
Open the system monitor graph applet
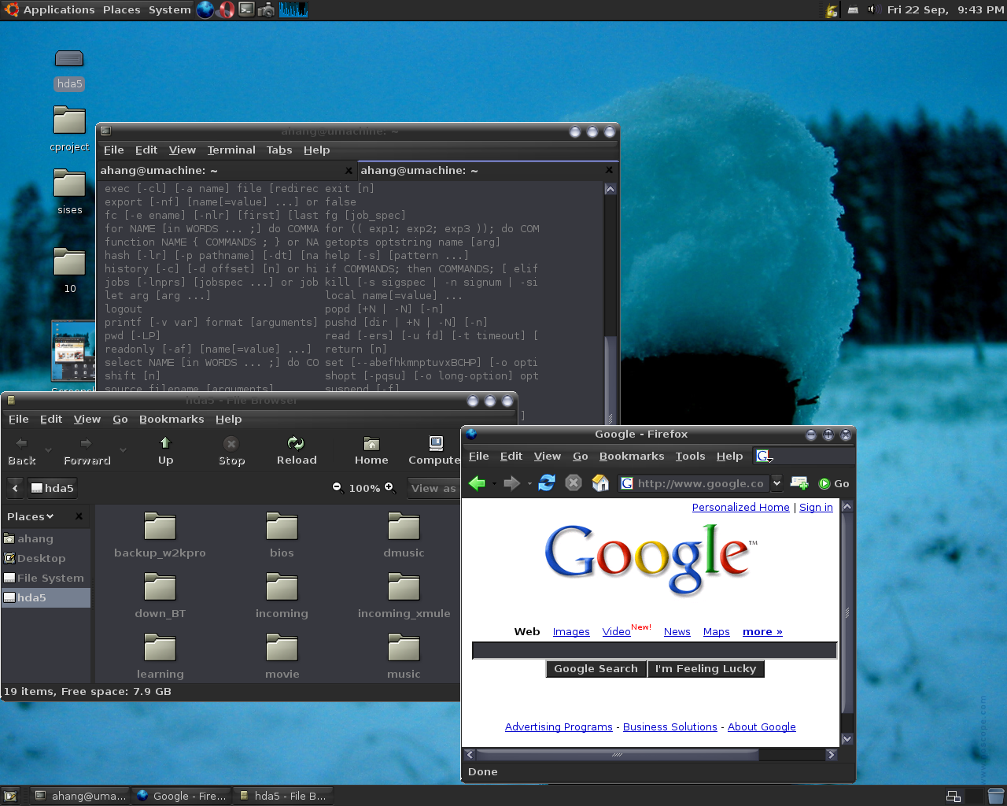(x=293, y=9)
